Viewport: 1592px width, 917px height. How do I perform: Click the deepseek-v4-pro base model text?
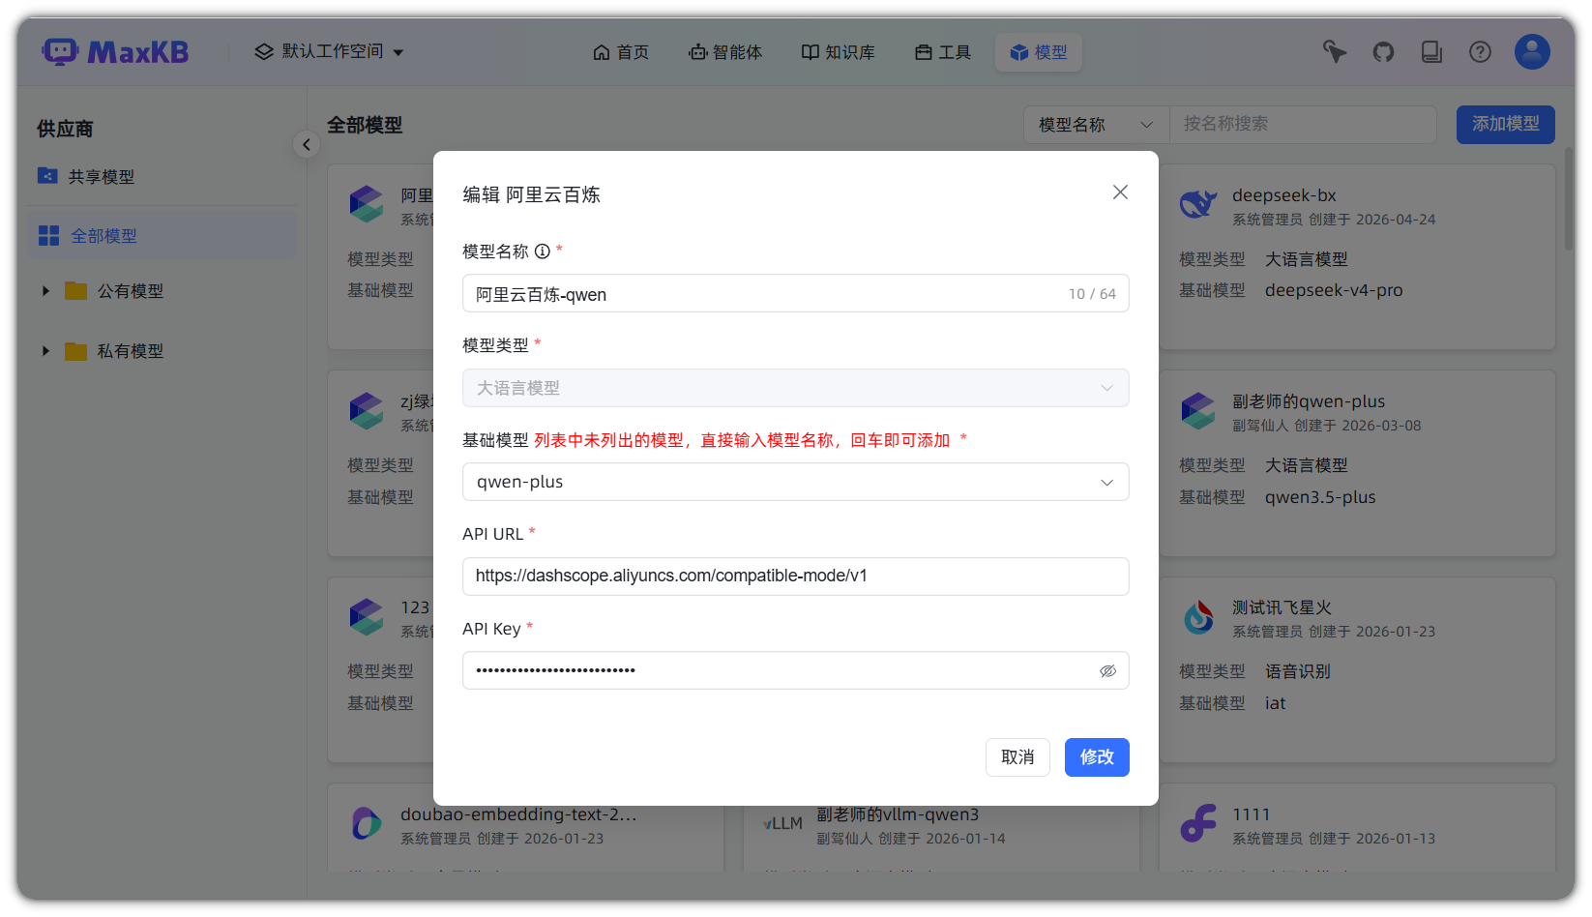pos(1334,290)
